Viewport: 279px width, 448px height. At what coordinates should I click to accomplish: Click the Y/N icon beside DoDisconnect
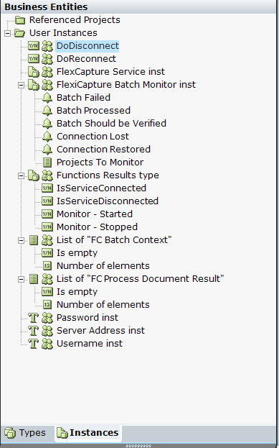(x=33, y=46)
